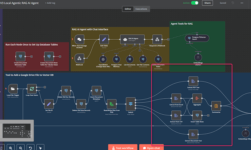
Task: Select the Extract PDF Text node
Action: pos(193,81)
